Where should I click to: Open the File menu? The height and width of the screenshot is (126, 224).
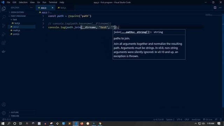[8, 2]
